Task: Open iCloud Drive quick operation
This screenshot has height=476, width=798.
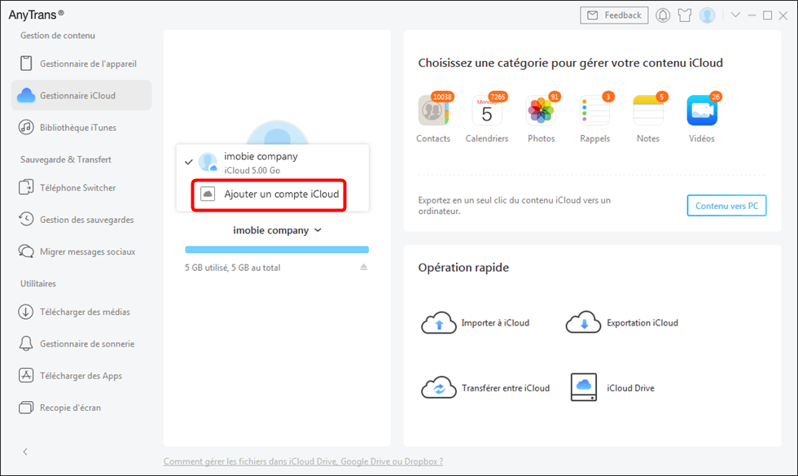Action: (583, 388)
